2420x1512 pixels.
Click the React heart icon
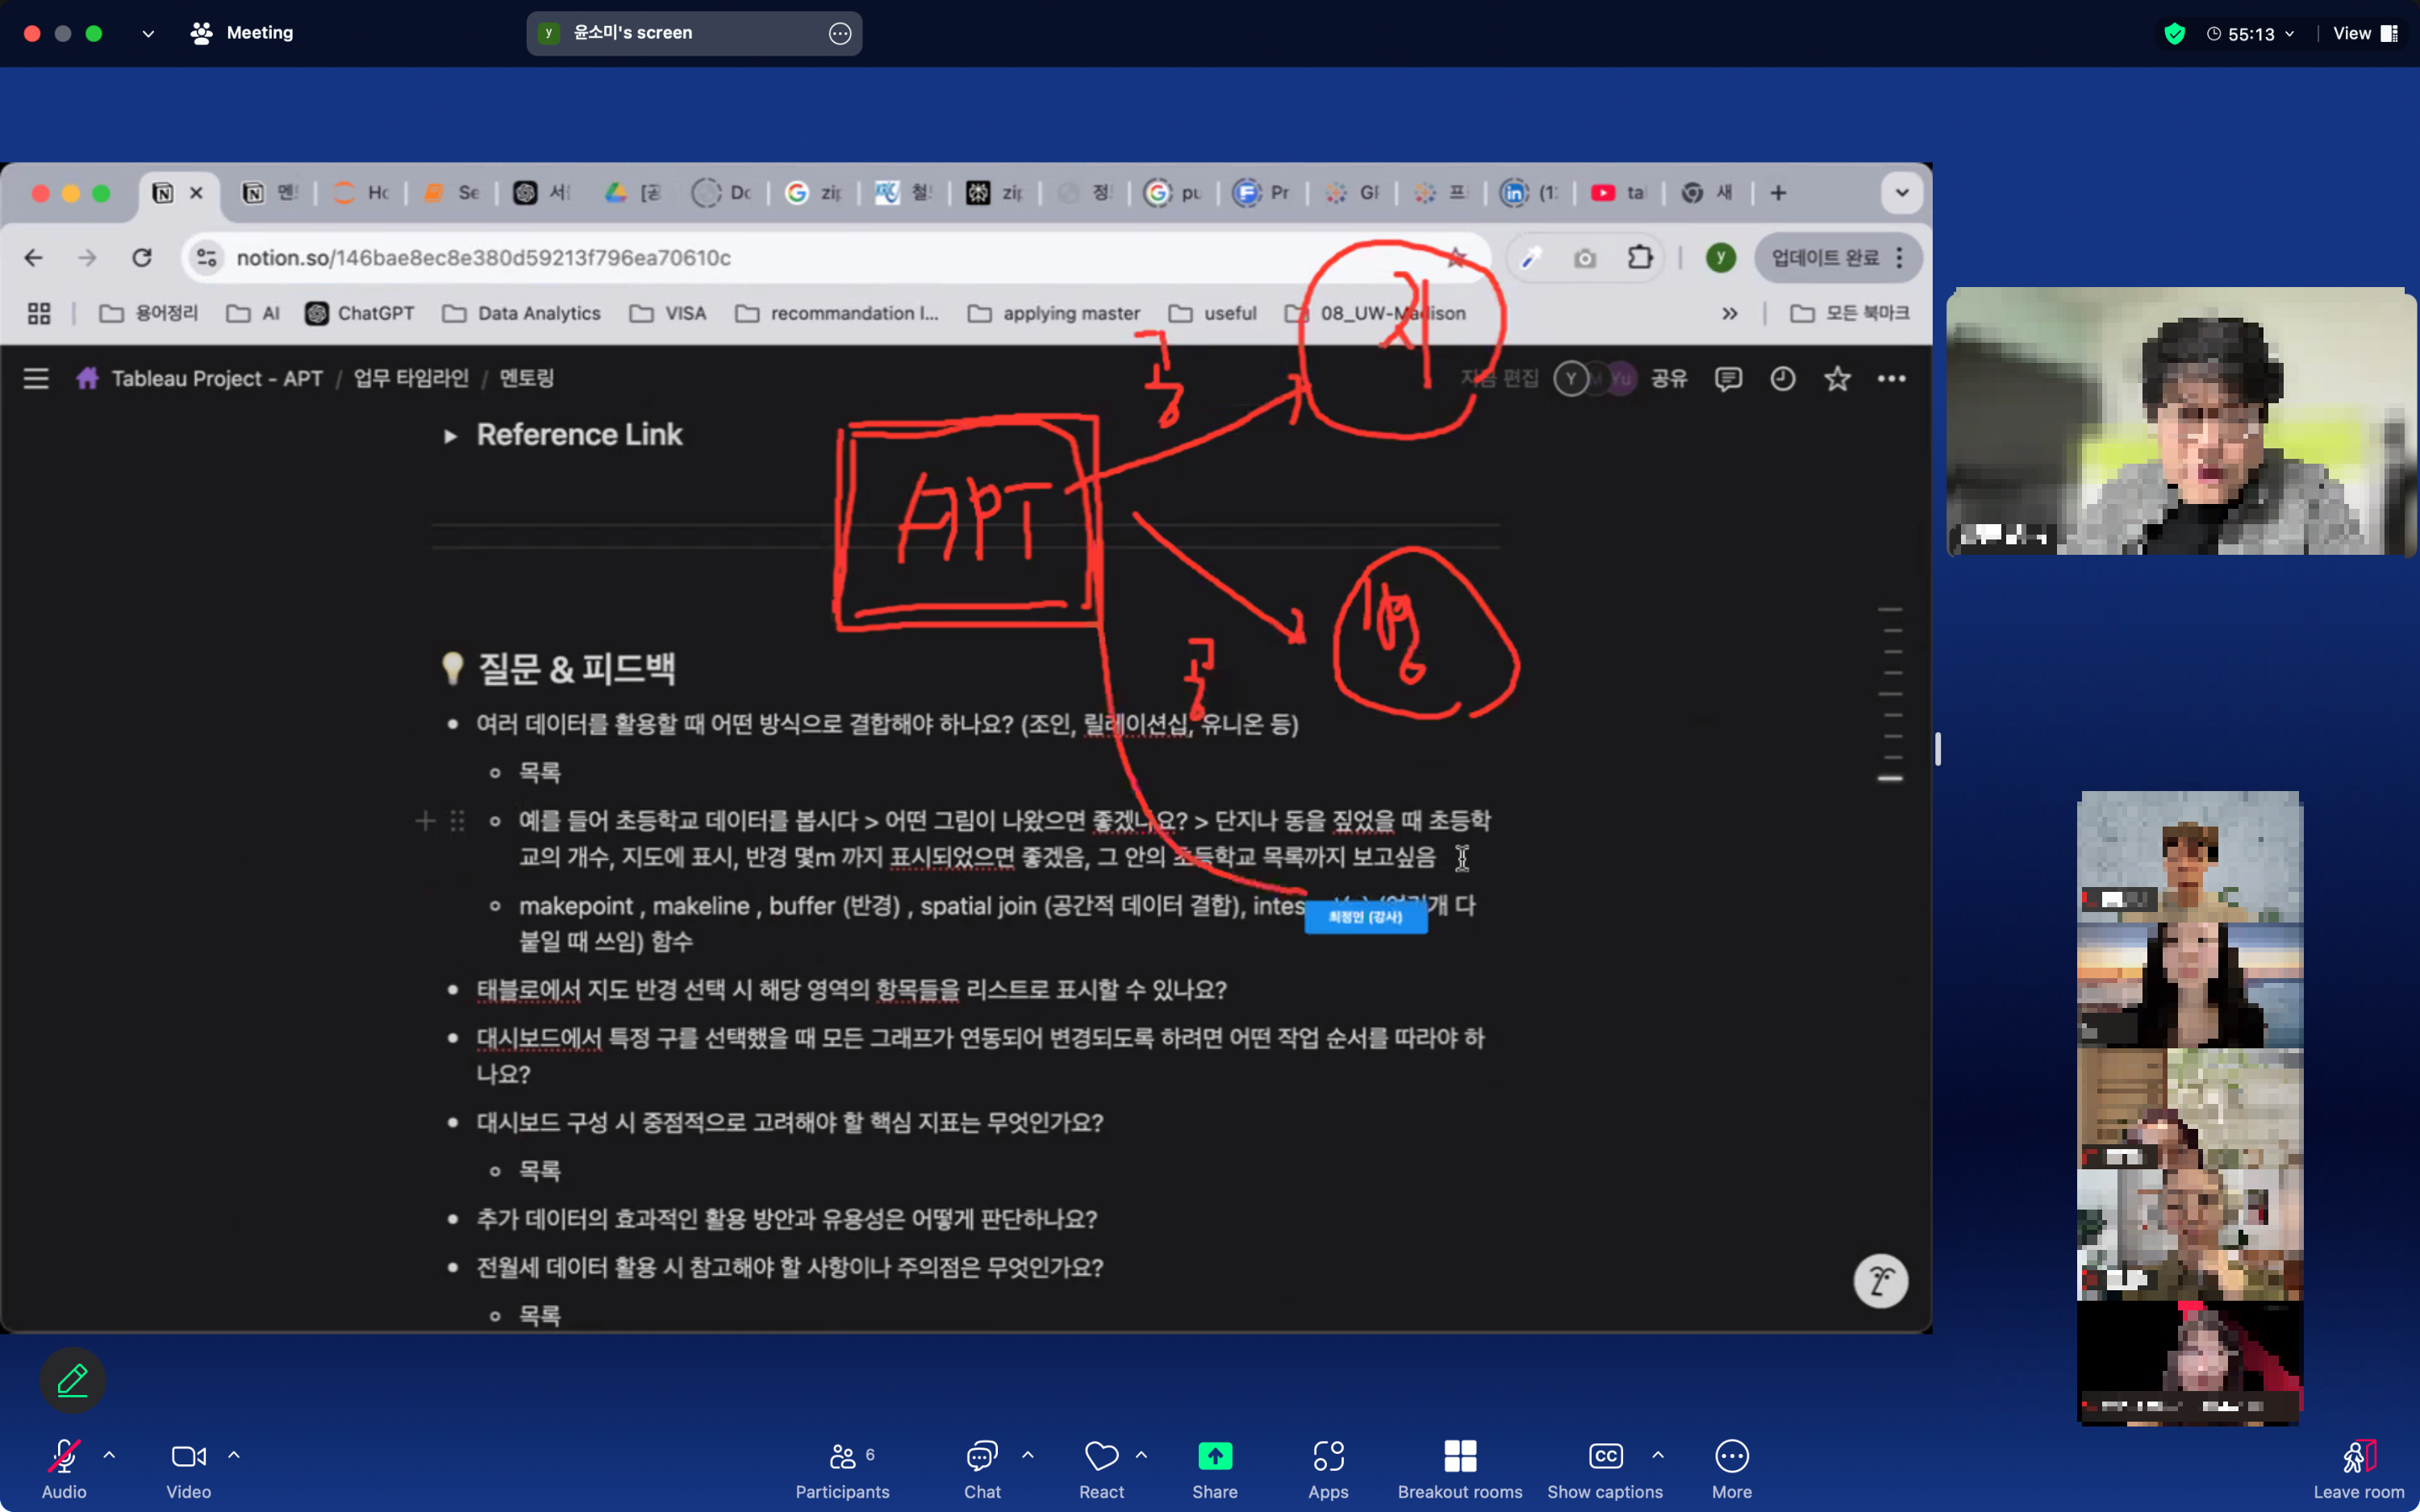pos(1101,1456)
